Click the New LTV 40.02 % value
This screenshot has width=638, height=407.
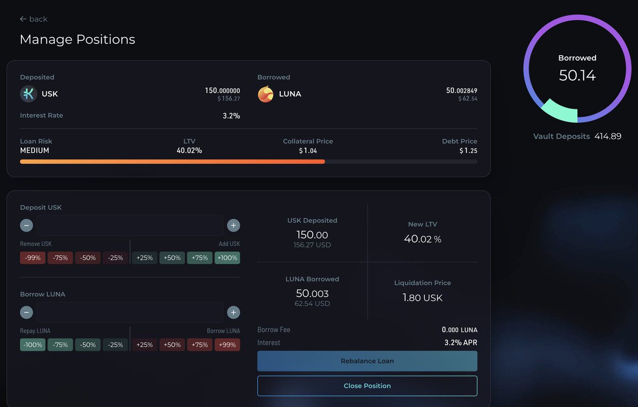click(423, 239)
